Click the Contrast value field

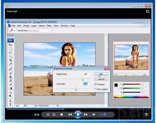tap(86, 84)
